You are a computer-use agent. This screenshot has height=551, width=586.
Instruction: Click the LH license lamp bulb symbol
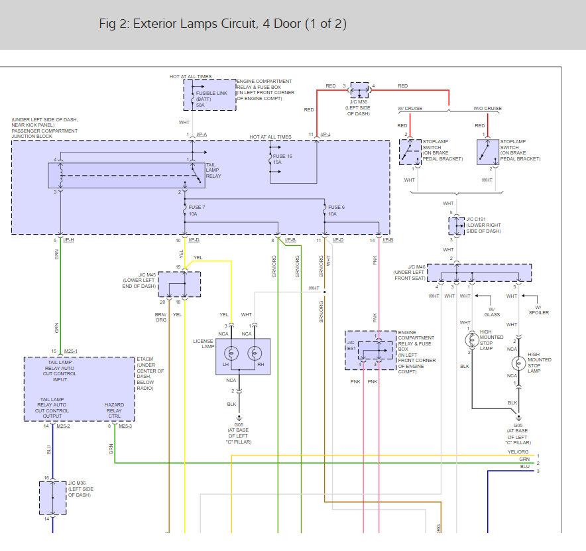231,353
